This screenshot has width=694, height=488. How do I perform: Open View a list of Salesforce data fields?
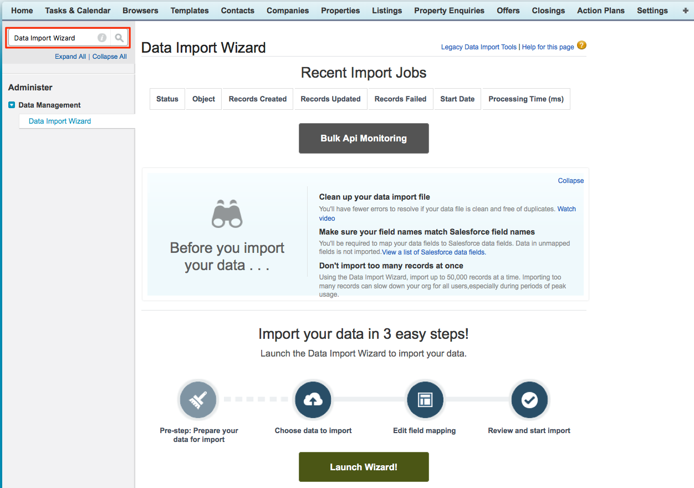pos(434,252)
